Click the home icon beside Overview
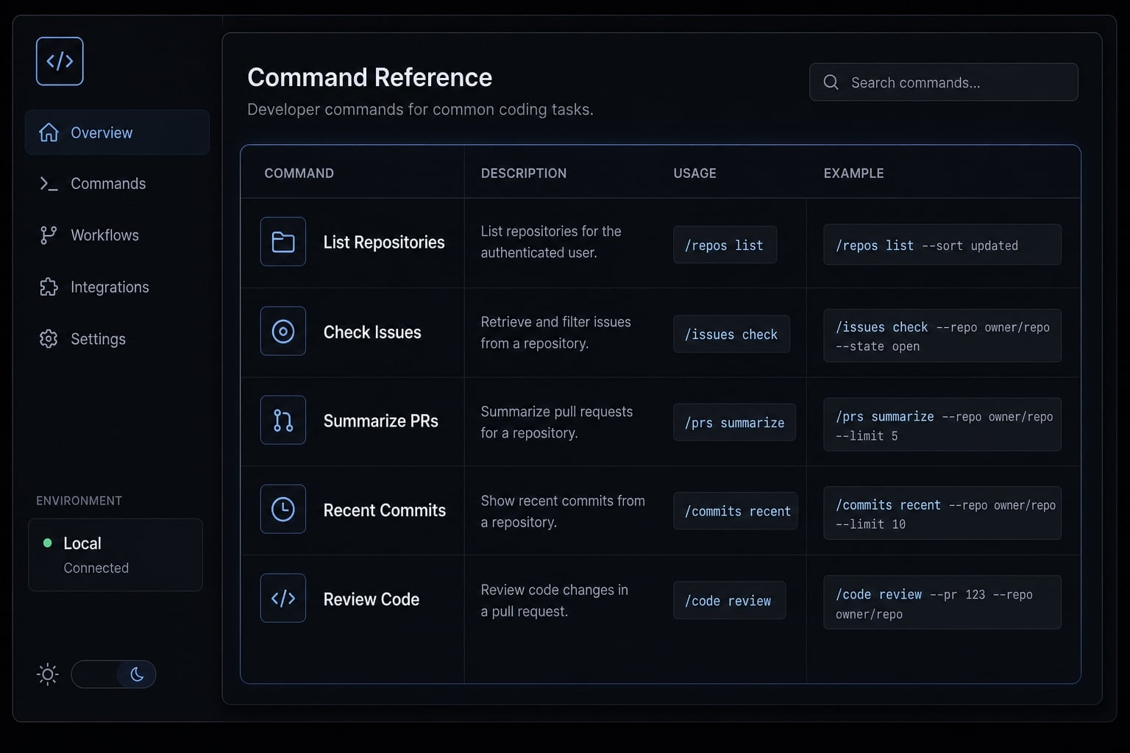The image size is (1130, 753). [x=49, y=132]
